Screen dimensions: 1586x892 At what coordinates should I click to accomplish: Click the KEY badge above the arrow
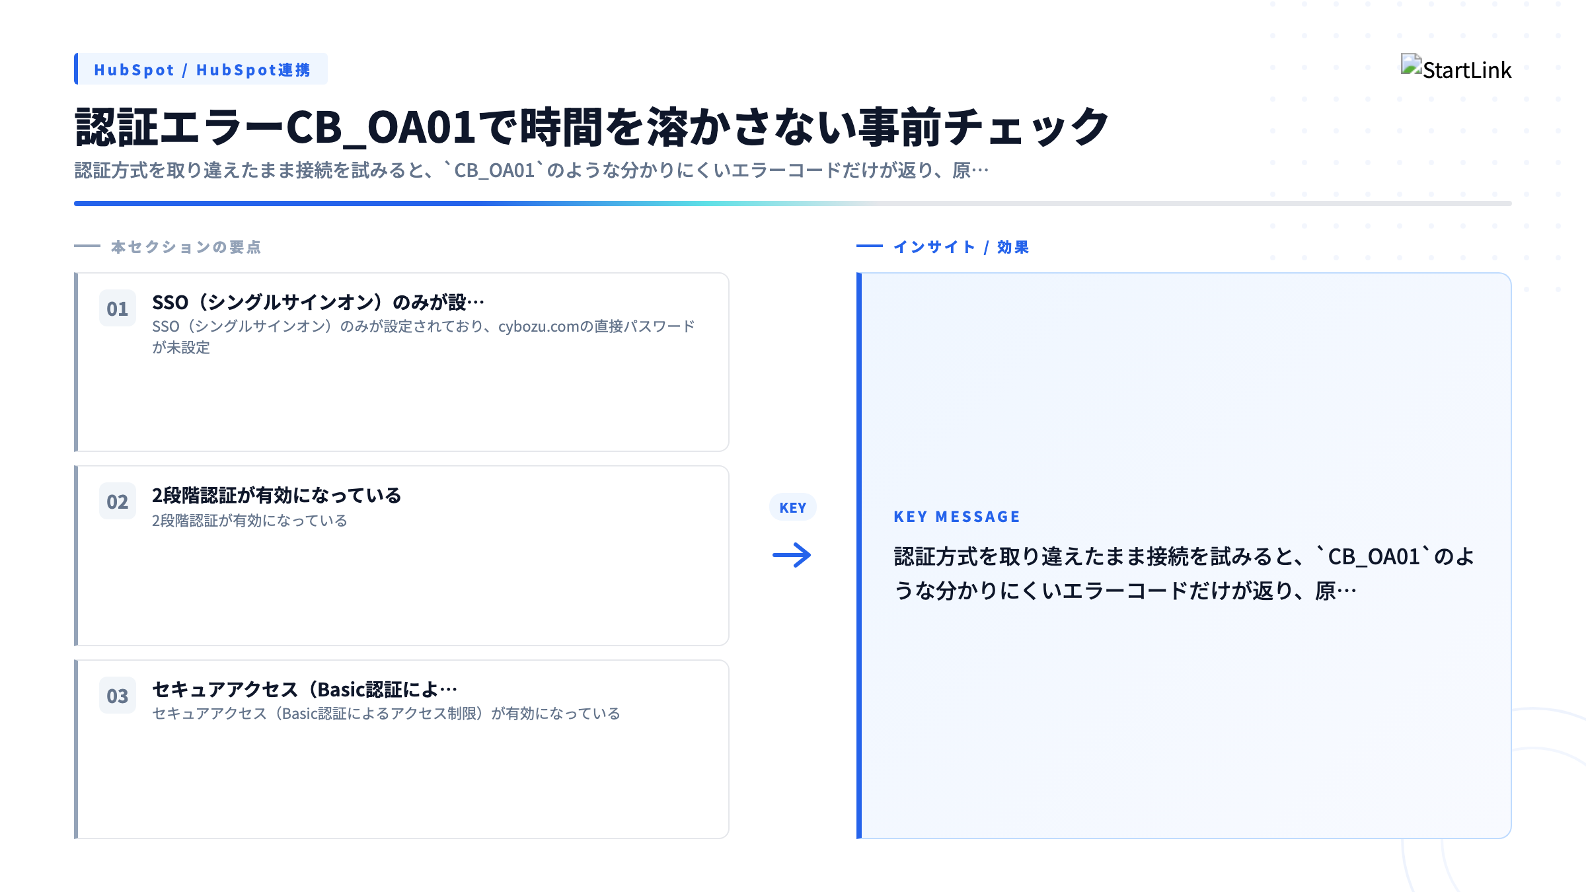click(792, 507)
